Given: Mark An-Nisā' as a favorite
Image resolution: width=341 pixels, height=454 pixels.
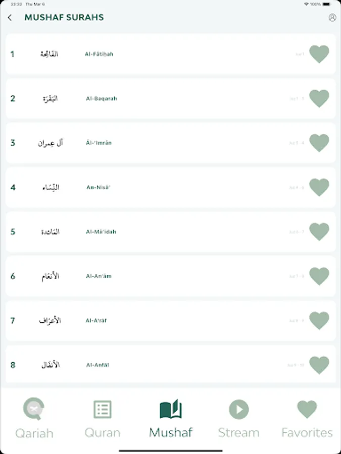Looking at the screenshot, I should click(319, 187).
